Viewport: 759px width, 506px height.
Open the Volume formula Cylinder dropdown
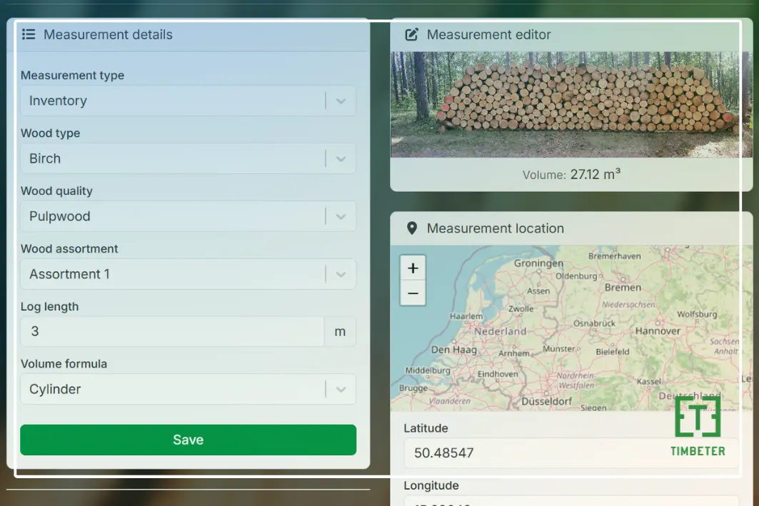pyautogui.click(x=189, y=389)
